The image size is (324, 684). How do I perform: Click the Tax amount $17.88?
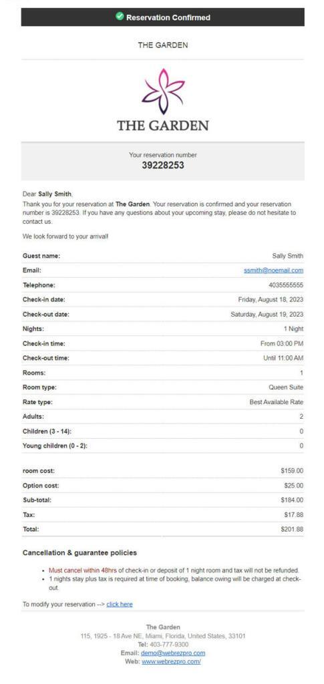click(293, 515)
